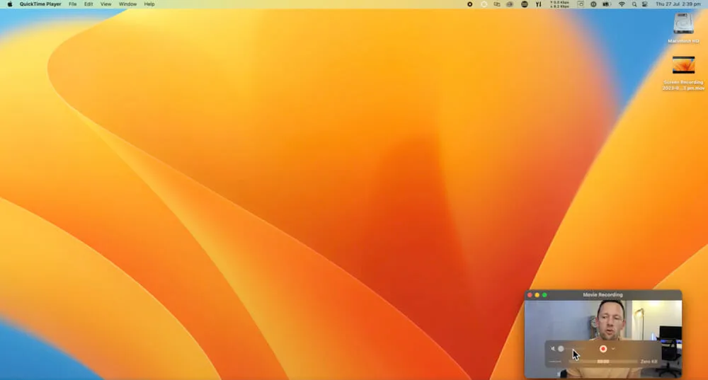Open recording options dropdown beside Record button
Viewport: 708px width, 380px height.
613,348
